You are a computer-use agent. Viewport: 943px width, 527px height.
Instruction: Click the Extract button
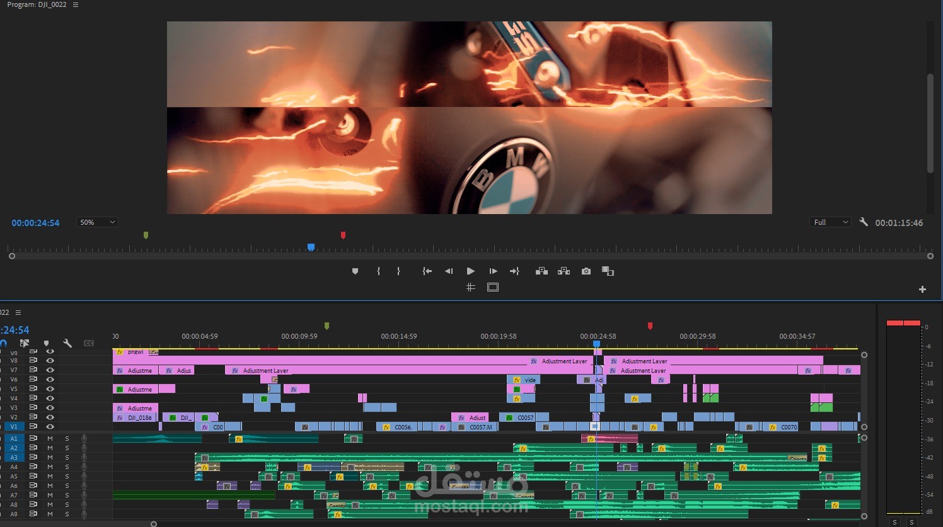pos(564,271)
